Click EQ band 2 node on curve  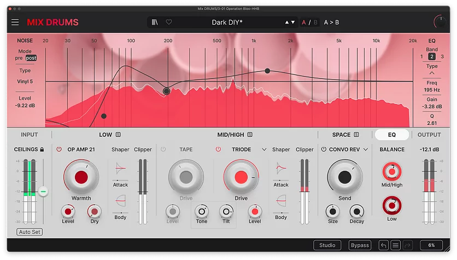tap(166, 91)
